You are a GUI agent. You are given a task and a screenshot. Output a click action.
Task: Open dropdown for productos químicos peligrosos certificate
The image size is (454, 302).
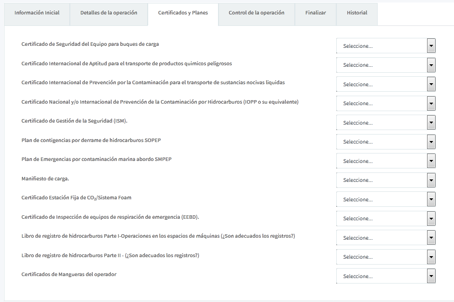click(386, 65)
